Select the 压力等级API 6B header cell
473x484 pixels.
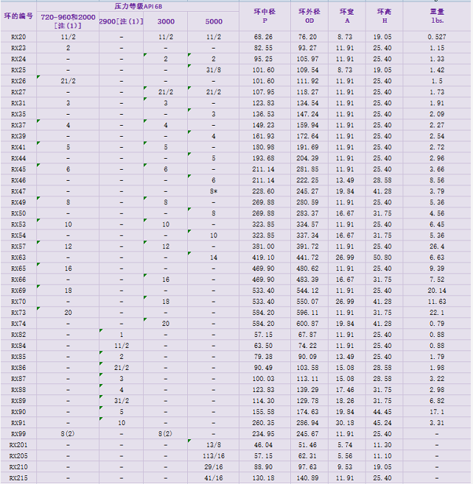pos(139,6)
